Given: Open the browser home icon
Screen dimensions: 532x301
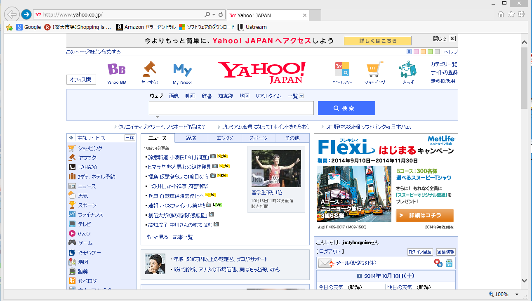Looking at the screenshot, I should (501, 14).
